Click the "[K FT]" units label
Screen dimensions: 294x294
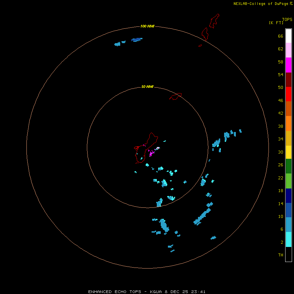tap(276, 23)
